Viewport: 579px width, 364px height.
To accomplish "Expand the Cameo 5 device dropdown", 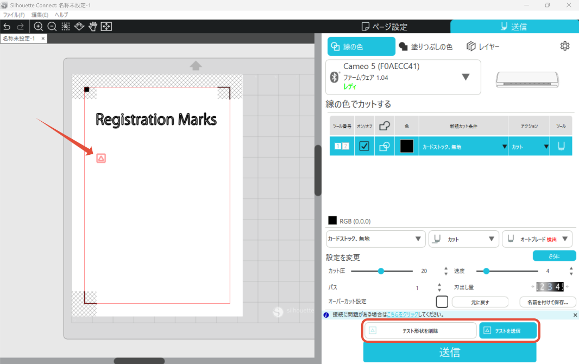I will point(465,77).
